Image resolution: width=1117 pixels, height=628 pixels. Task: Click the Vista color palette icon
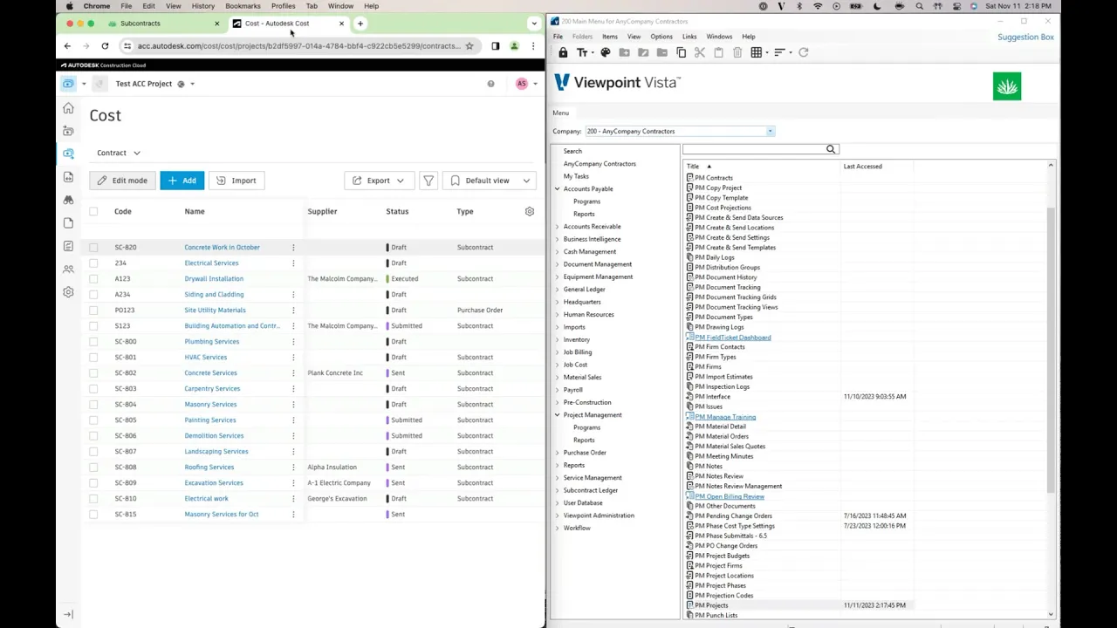[606, 52]
